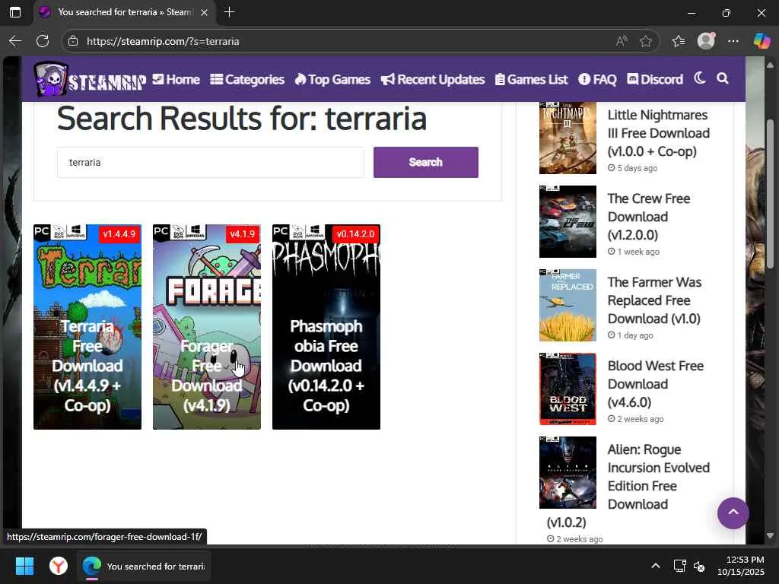Click the v0.14.2.0 version badge
This screenshot has height=584, width=779.
tap(355, 234)
